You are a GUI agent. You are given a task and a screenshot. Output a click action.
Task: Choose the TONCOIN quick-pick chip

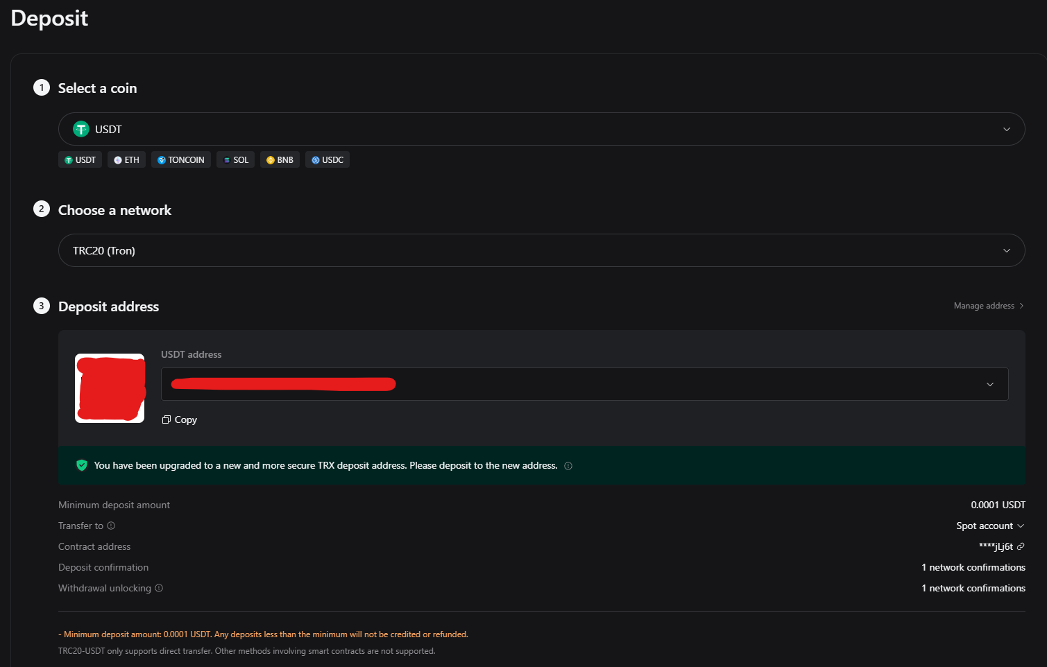click(180, 159)
